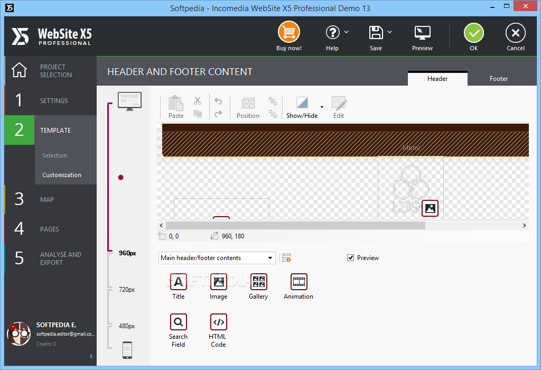Open Customization under Template
The height and width of the screenshot is (370, 541).
tap(62, 175)
